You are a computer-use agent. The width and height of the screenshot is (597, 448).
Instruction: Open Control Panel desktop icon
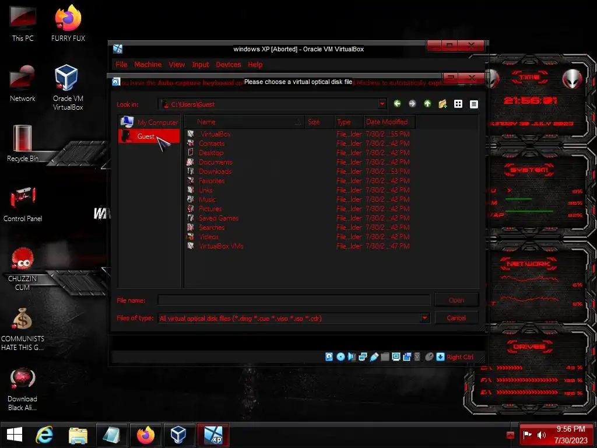23,204
